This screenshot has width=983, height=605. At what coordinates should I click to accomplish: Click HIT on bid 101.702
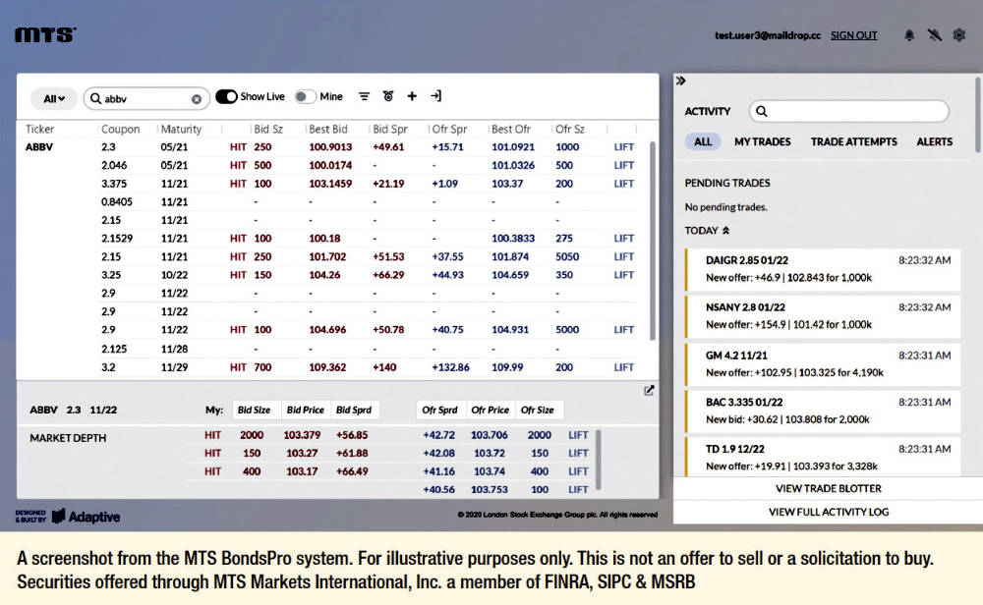[238, 256]
